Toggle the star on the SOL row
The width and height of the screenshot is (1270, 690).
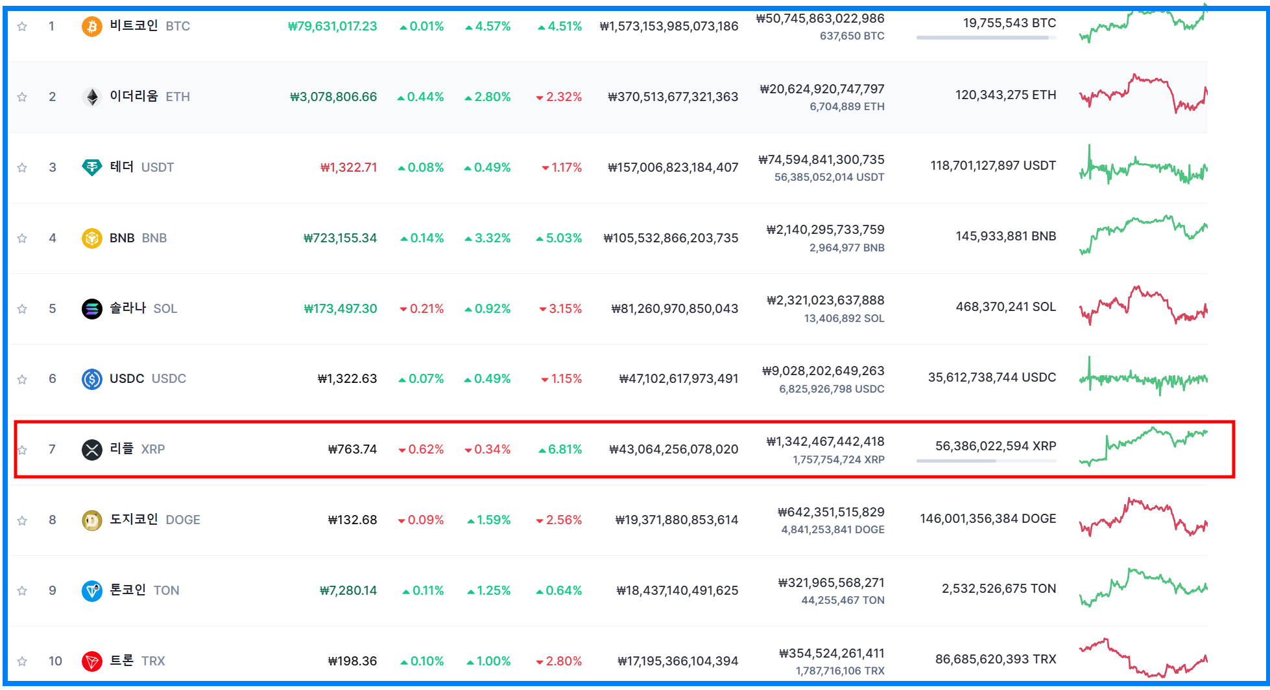[x=22, y=309]
